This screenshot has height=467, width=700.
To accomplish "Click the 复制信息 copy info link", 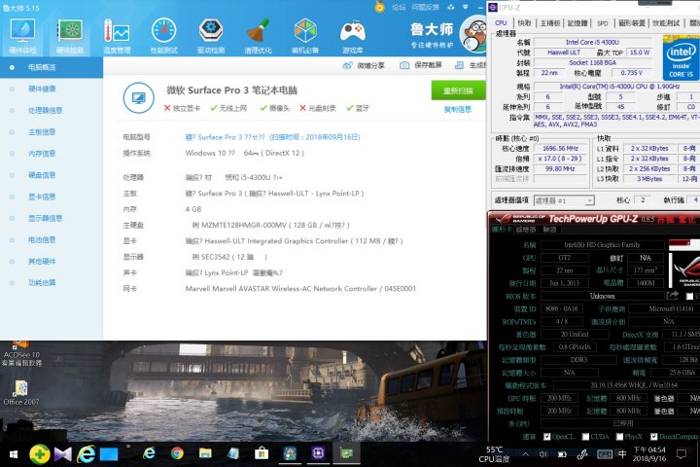I will pos(458,110).
